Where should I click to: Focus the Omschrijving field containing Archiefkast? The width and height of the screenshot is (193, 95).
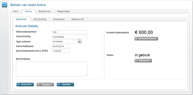tap(70, 37)
